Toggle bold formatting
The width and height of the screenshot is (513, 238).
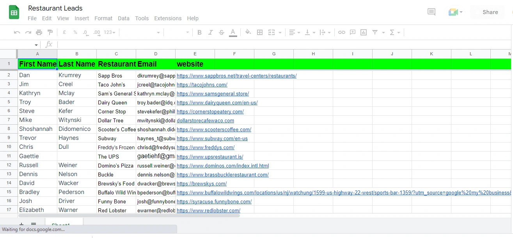click(x=199, y=32)
